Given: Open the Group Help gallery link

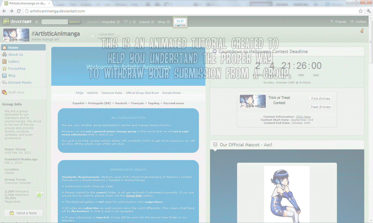Looking at the screenshot, I should pyautogui.click(x=134, y=196).
